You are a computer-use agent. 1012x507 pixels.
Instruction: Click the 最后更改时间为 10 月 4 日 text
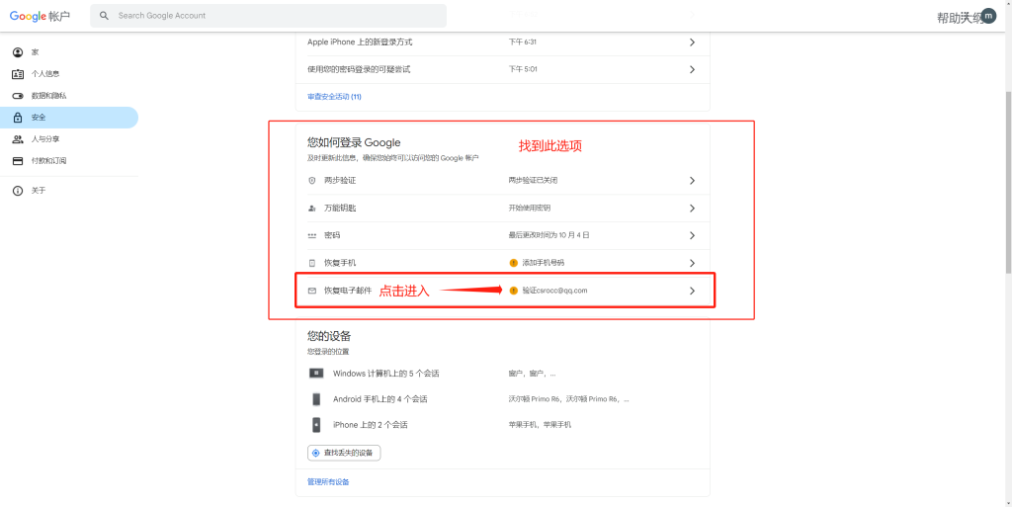coord(549,235)
